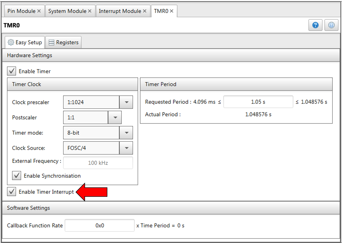This screenshot has height=243, width=342.
Task: Switch to the Registers tab
Action: click(64, 42)
